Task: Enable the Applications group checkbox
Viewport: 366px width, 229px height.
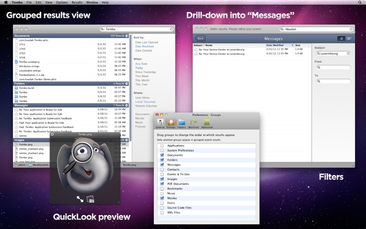Action: pyautogui.click(x=162, y=146)
